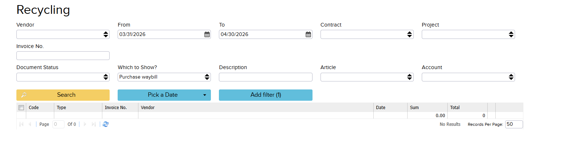Jump to last page of results
Image resolution: width=562 pixels, height=168 pixels.
click(x=94, y=124)
